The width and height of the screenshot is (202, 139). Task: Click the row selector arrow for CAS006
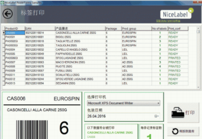(x=3, y=33)
